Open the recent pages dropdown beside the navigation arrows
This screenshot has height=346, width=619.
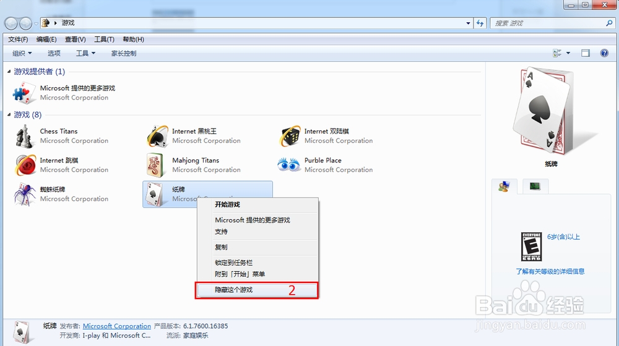tap(36, 23)
